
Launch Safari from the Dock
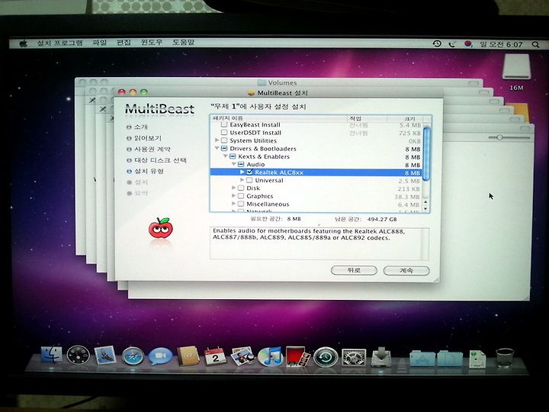(x=133, y=356)
